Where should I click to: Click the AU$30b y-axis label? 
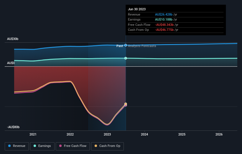click(13, 39)
